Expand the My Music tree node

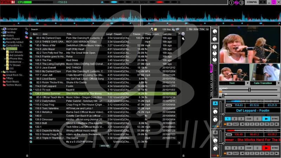2,72
